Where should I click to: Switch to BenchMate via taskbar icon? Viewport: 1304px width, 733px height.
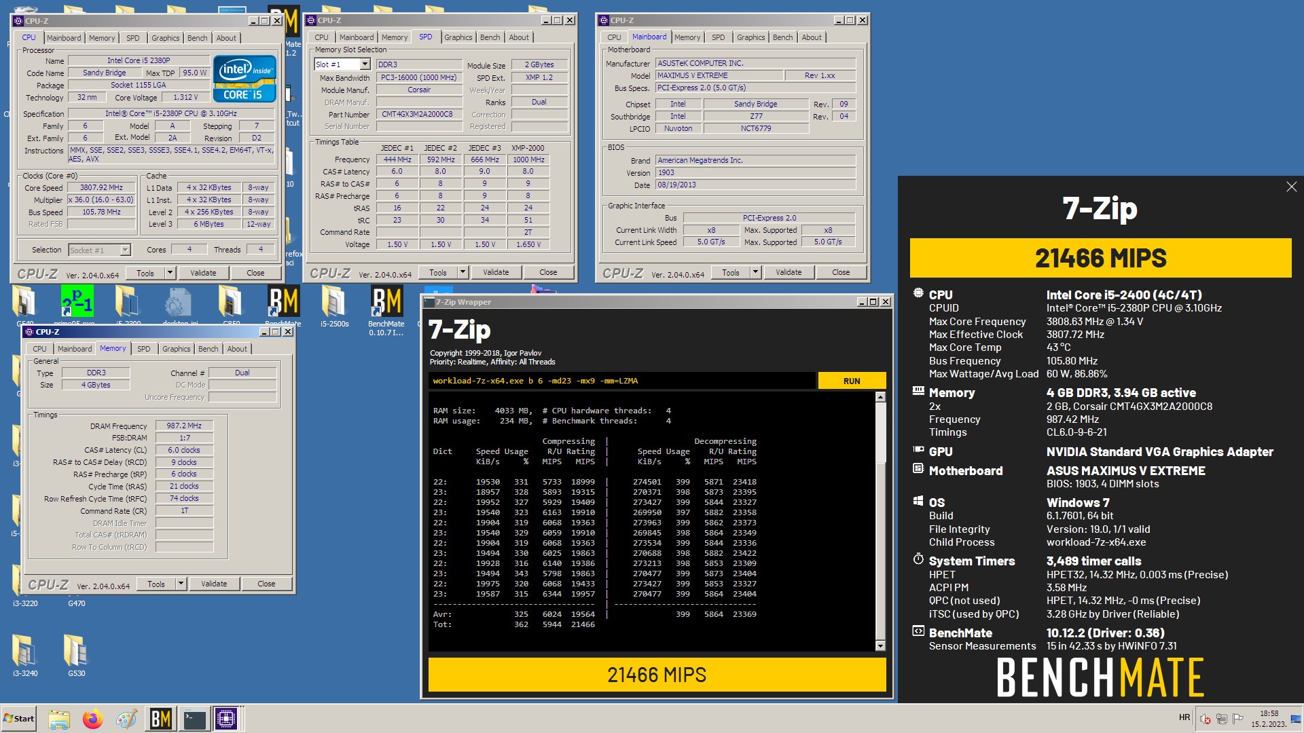pos(160,719)
